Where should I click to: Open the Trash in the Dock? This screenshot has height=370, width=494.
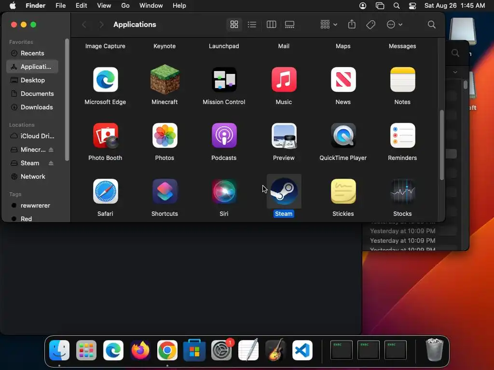pyautogui.click(x=435, y=350)
